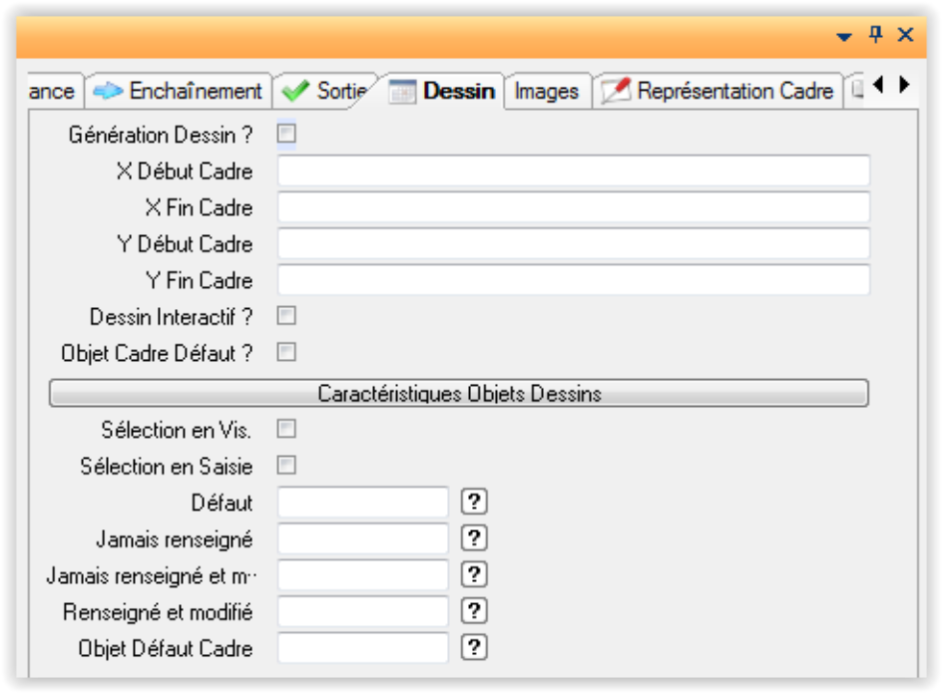Viewport: 942px width, 693px height.
Task: Select the Images tab
Action: coord(546,92)
